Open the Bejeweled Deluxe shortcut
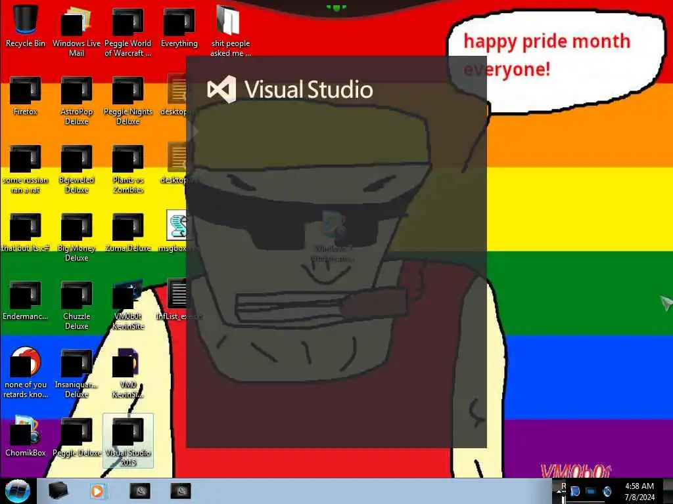This screenshot has width=673, height=504. (x=76, y=169)
